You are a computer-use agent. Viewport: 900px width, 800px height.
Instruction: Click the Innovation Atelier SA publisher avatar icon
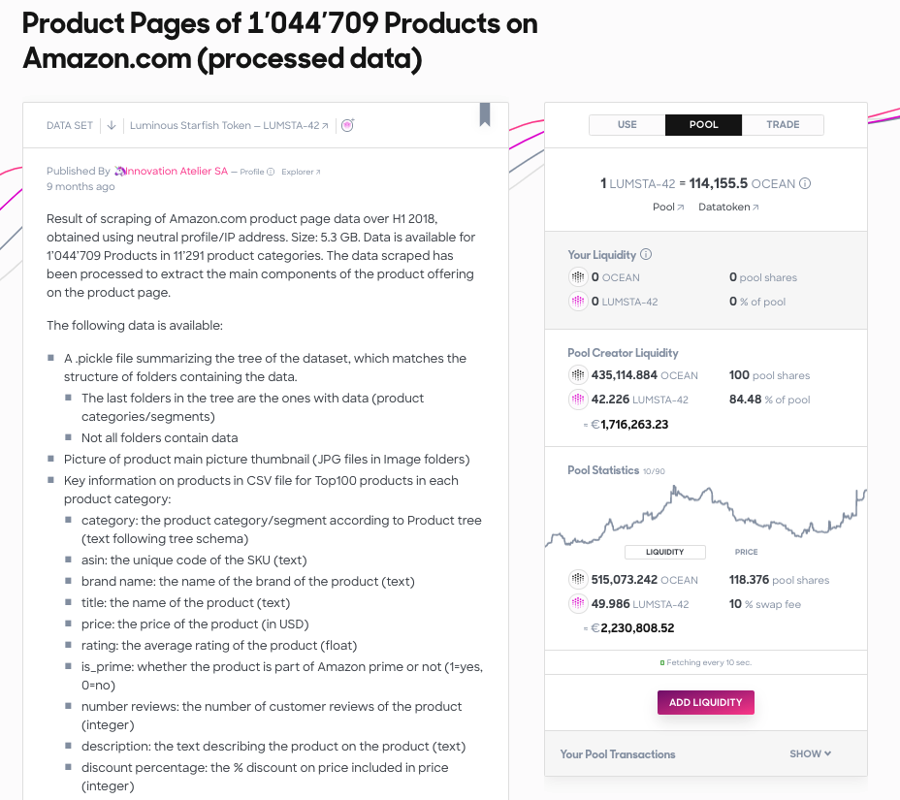pyautogui.click(x=118, y=170)
